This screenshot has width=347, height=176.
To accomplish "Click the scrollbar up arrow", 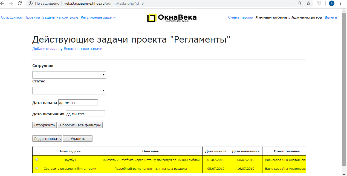I will [x=344, y=10].
